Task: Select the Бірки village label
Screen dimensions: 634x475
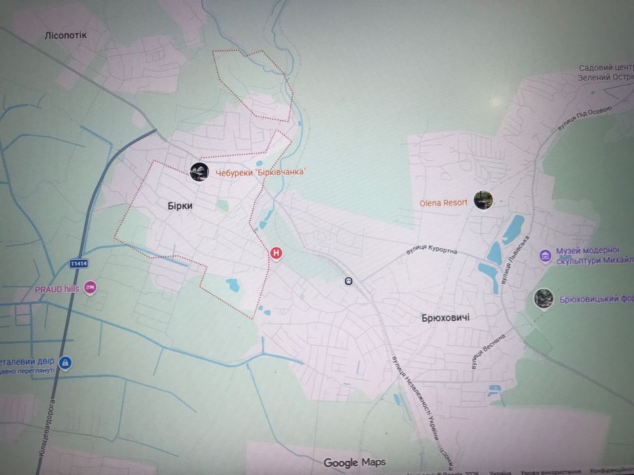Action: [x=180, y=206]
